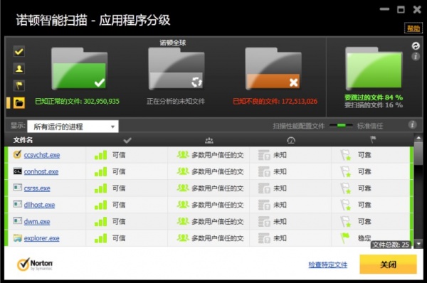Click info icon next to 标准信任
This screenshot has height=283, width=427.
coord(412,124)
